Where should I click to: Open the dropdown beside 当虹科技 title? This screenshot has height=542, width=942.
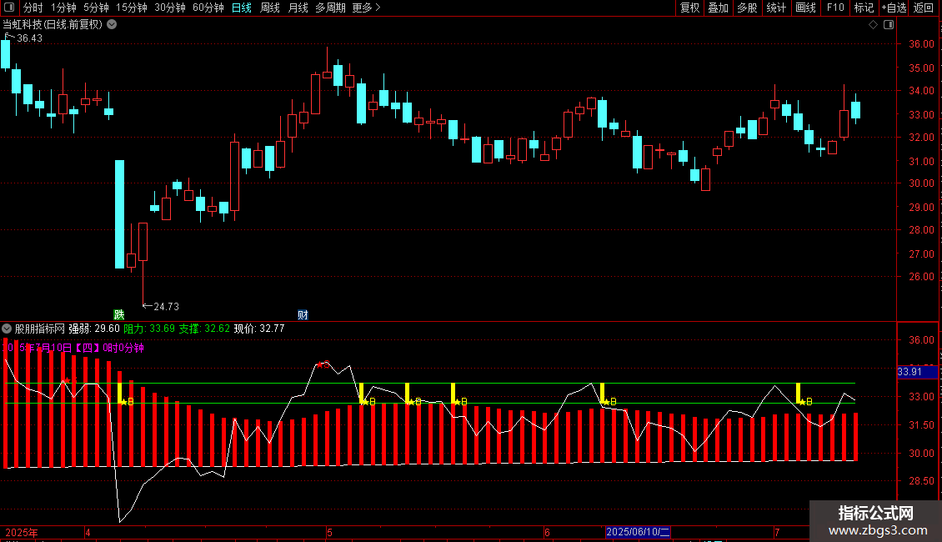112,25
